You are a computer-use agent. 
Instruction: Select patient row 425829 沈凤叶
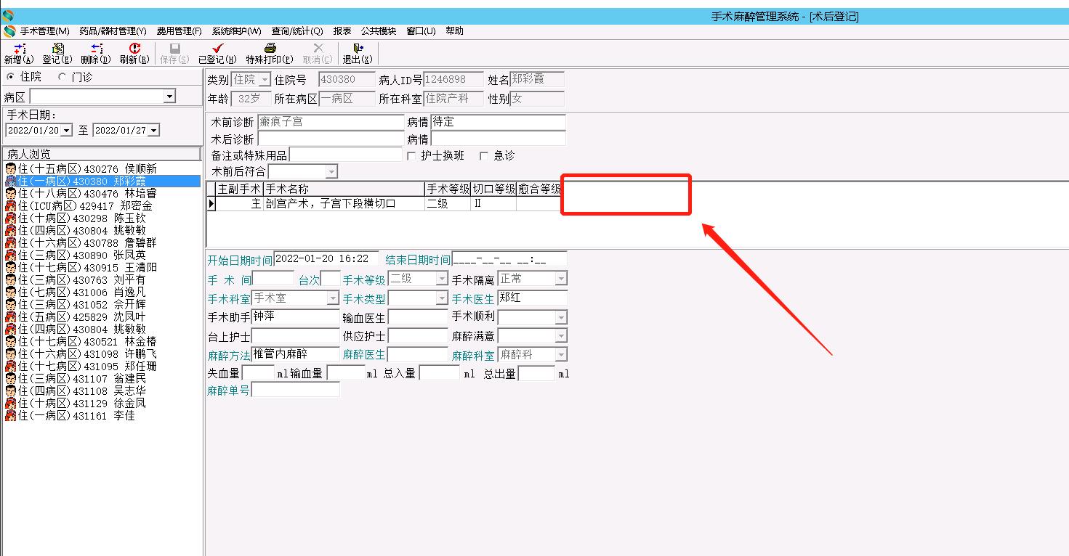(102, 317)
